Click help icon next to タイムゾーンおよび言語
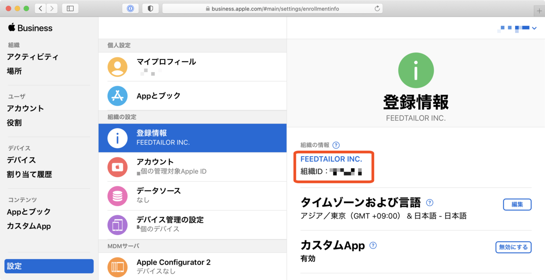 tap(430, 203)
